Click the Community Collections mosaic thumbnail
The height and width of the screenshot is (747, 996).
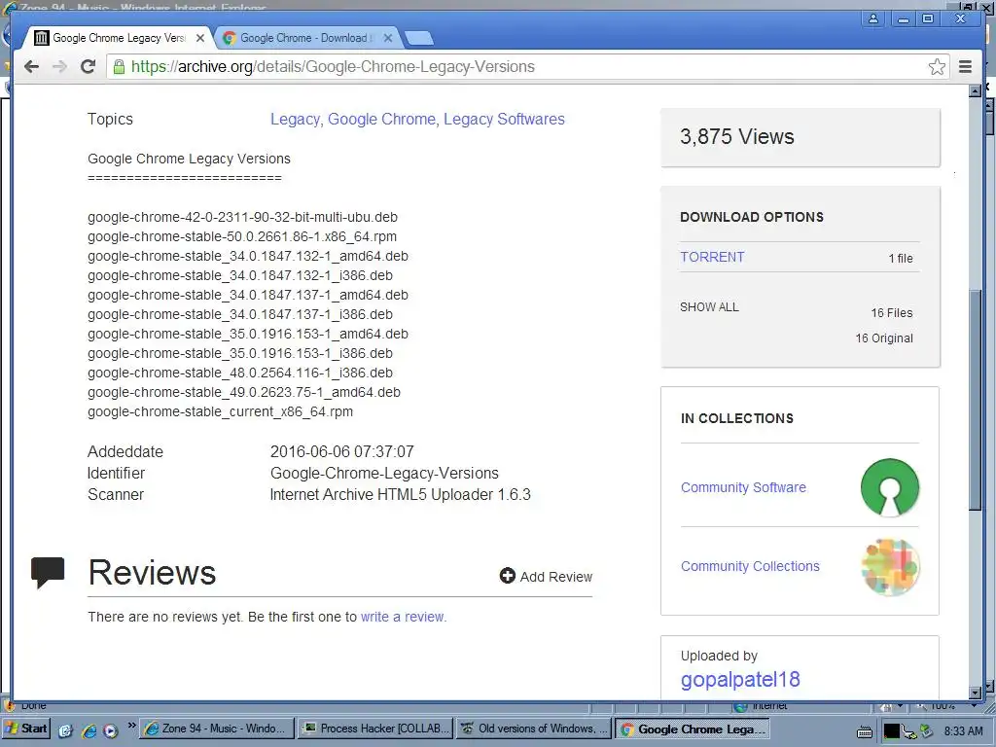[890, 567]
